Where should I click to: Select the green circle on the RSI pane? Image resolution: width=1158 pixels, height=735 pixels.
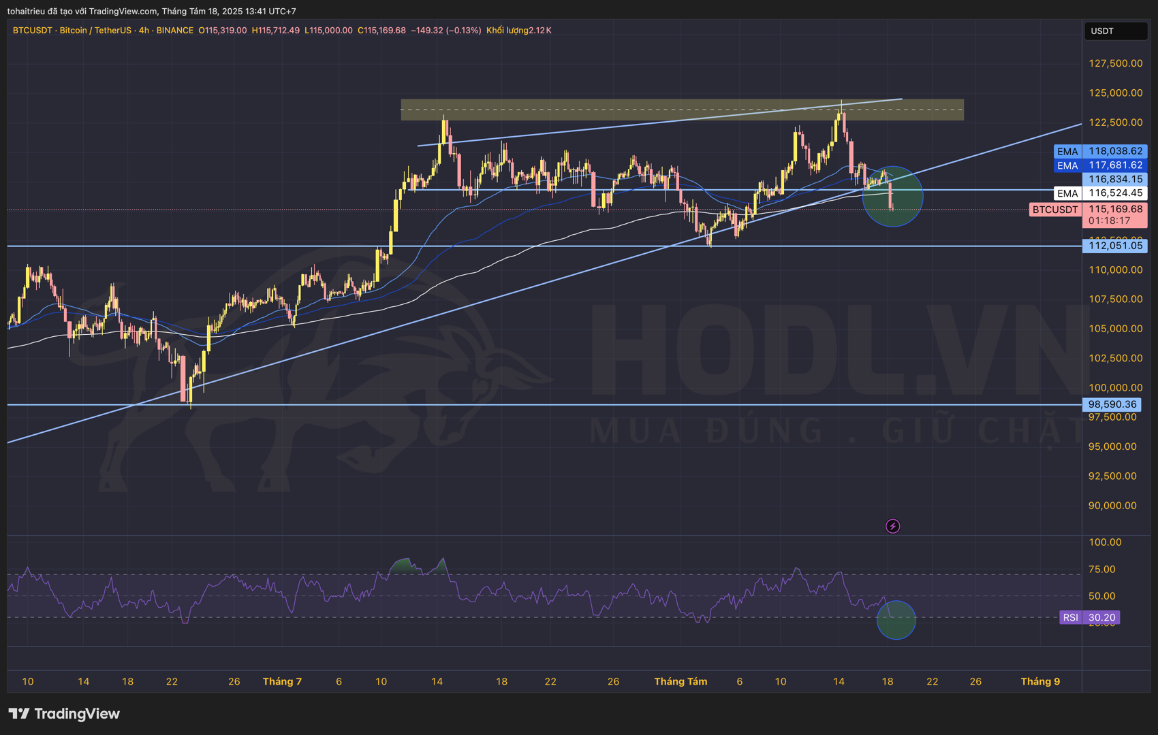click(896, 620)
